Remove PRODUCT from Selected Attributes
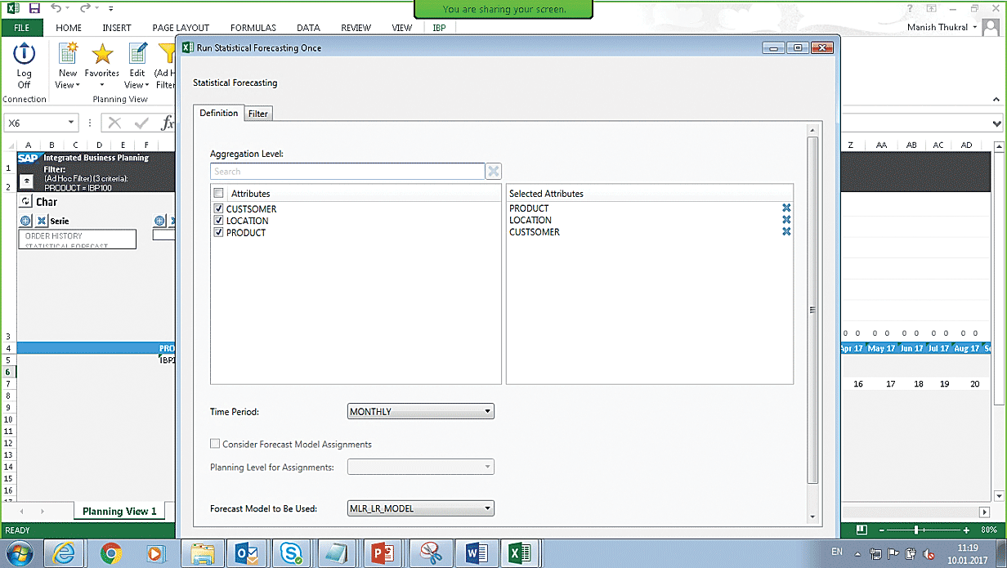The height and width of the screenshot is (568, 1007). point(786,208)
